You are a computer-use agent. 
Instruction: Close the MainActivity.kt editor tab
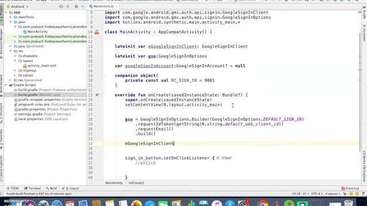point(116,6)
